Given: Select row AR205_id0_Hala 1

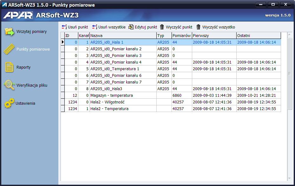Looking at the screenshot, I should 171,42.
